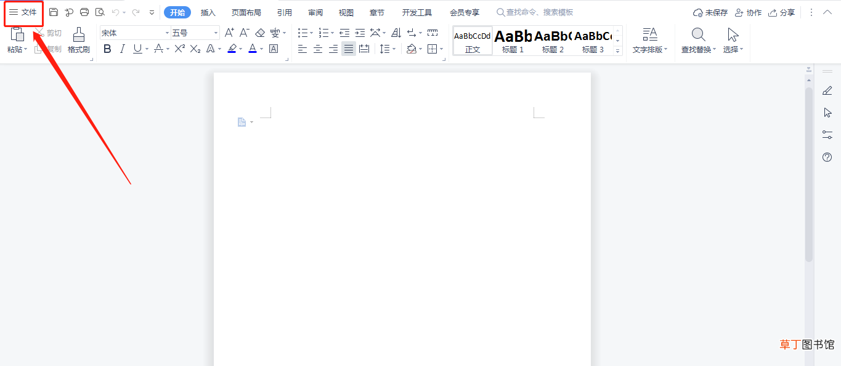Center-align the paragraph text
The height and width of the screenshot is (366, 841).
(318, 49)
